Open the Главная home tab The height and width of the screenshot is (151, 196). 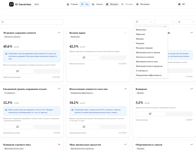pos(72,4)
